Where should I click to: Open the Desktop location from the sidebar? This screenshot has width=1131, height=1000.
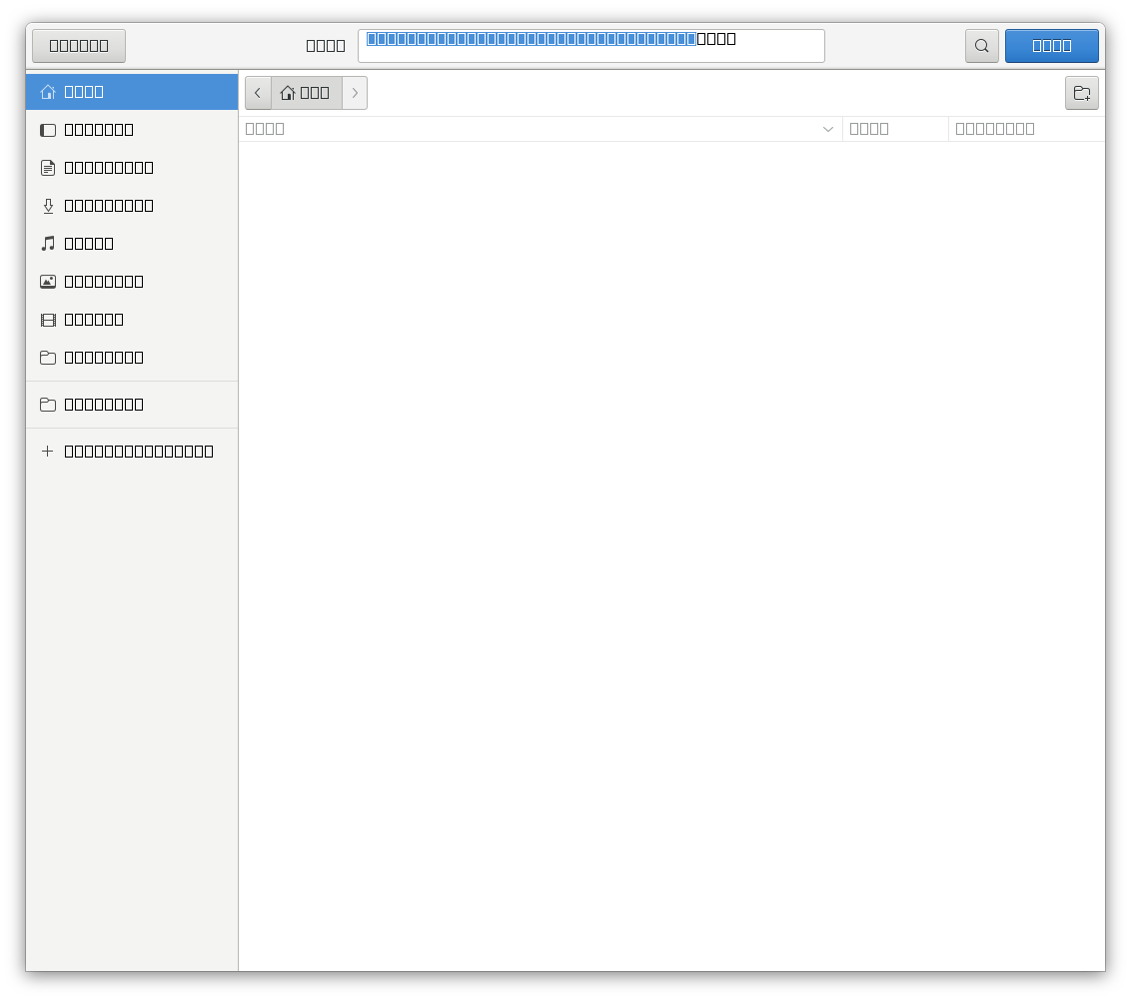tap(100, 129)
